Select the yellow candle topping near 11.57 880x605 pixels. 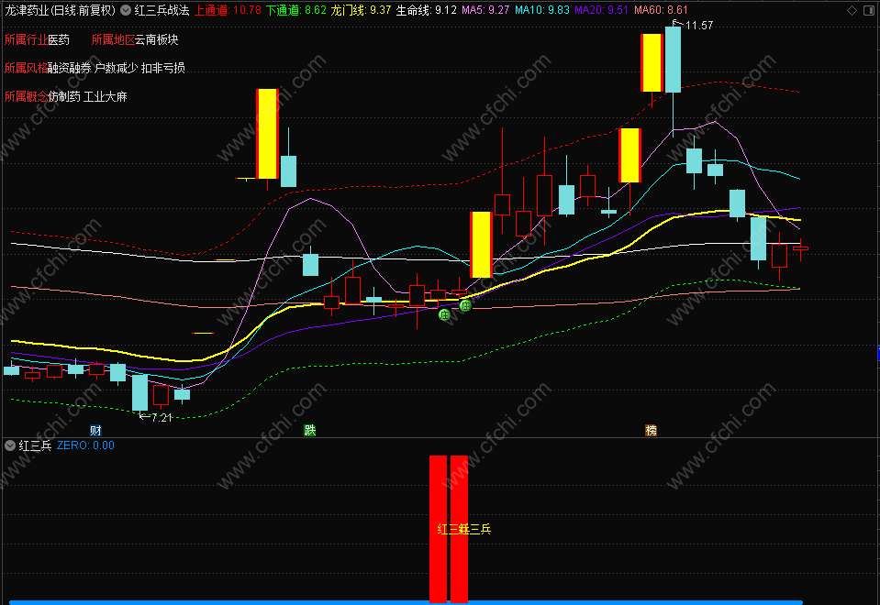tap(652, 63)
